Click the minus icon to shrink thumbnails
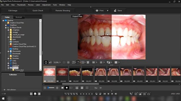This screenshot has height=101, width=181. coord(45,88)
